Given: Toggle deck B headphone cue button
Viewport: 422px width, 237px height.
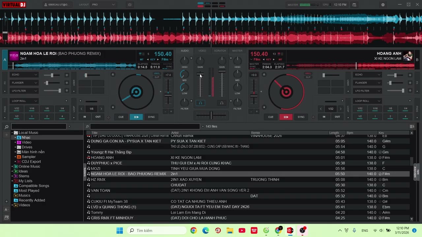Looking at the screenshot, I should (222, 103).
